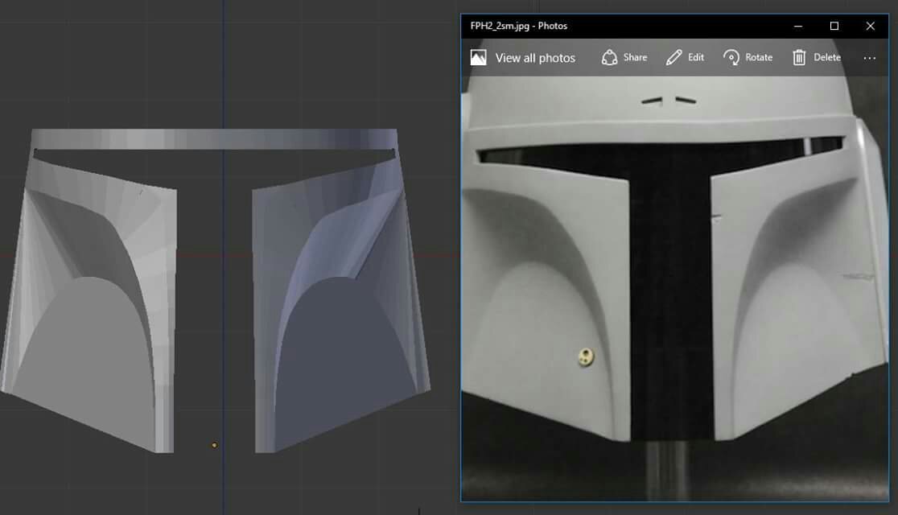
Task: Click the Rotate icon in Photos
Action: 731,57
